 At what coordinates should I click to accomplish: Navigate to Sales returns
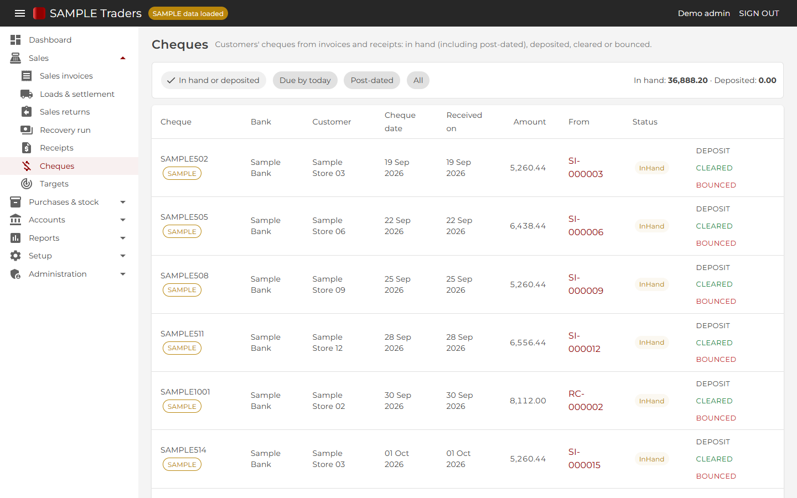69,112
